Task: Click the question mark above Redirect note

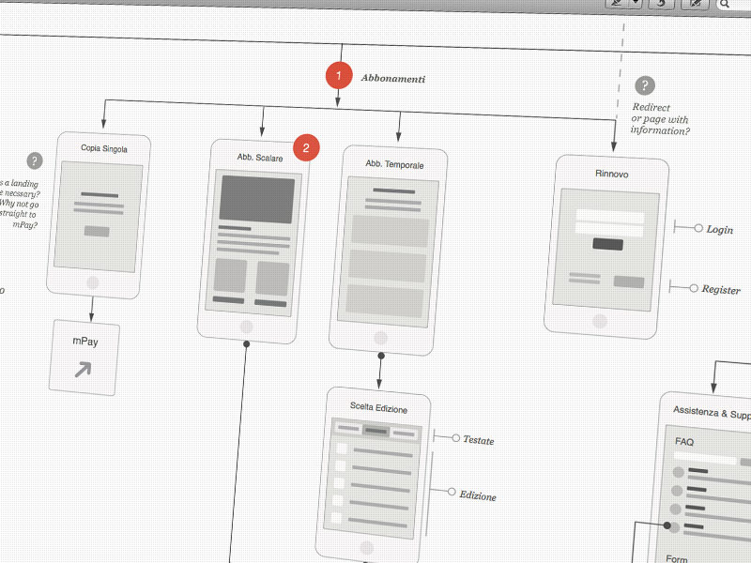Action: (x=645, y=85)
